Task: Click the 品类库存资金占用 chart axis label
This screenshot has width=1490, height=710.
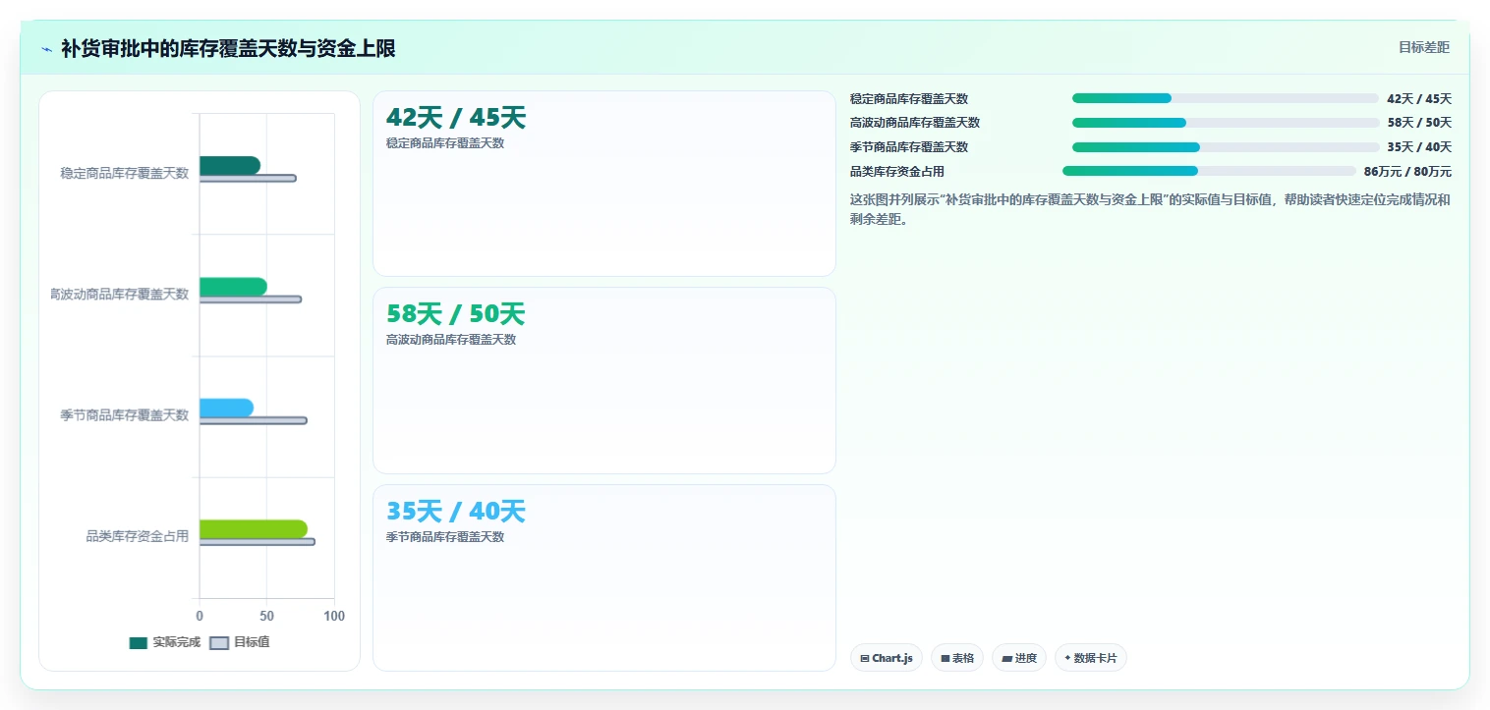Action: [x=138, y=536]
